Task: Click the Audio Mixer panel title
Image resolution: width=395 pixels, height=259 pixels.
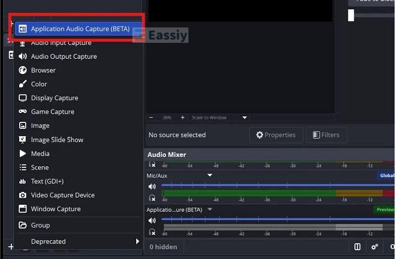Action: (x=167, y=155)
